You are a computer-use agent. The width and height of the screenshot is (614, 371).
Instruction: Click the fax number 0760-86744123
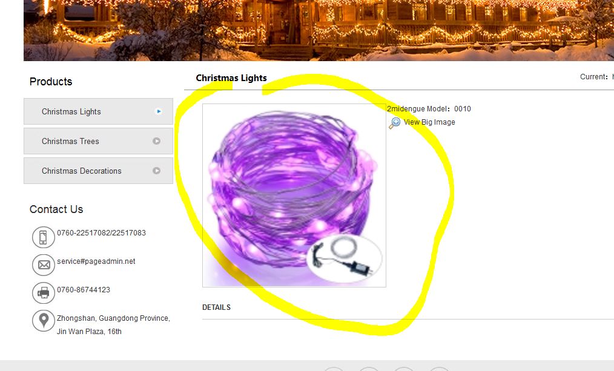84,290
